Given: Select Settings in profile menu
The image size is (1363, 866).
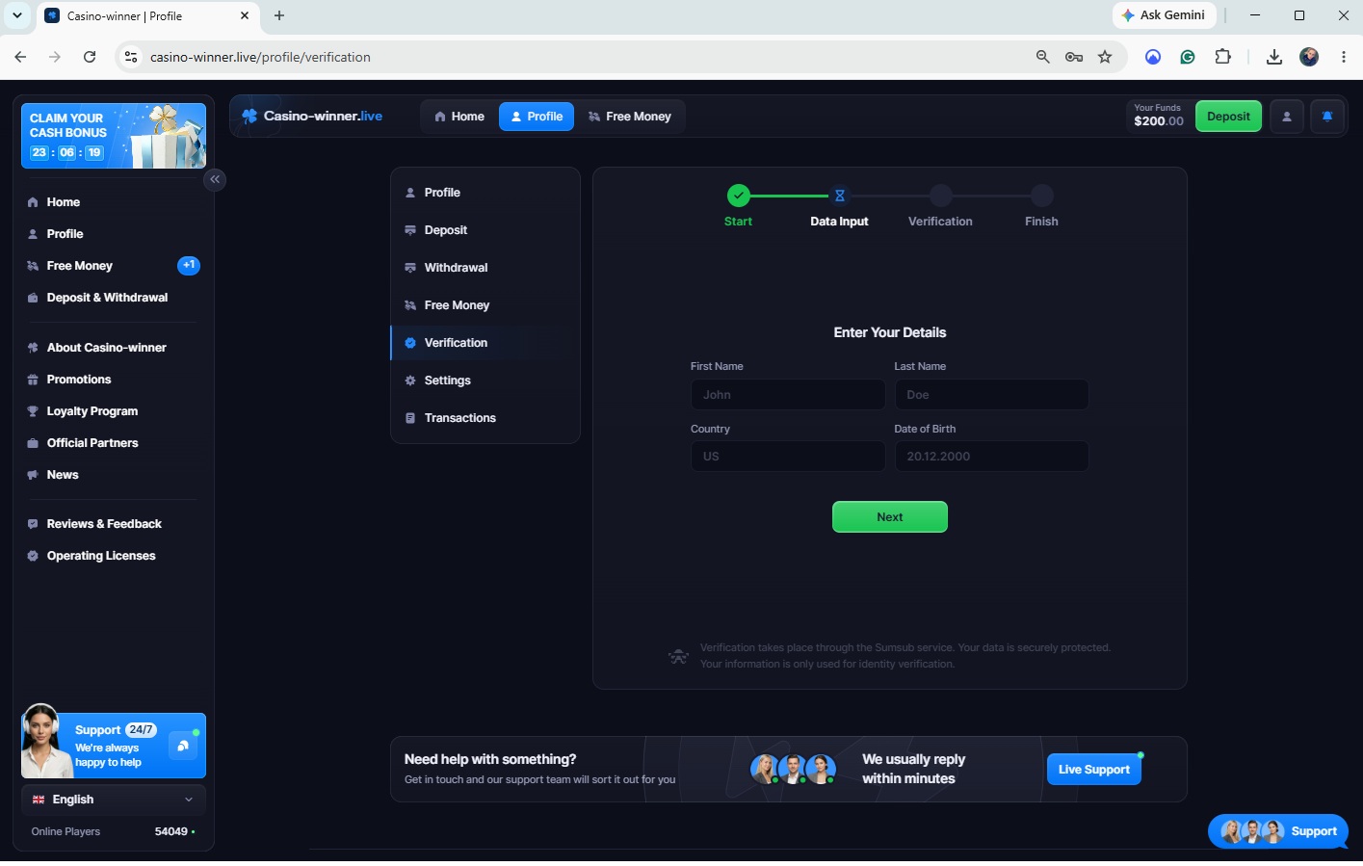Looking at the screenshot, I should 485,381.
